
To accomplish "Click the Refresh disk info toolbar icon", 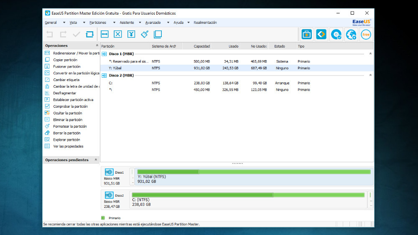I will pos(90,34).
